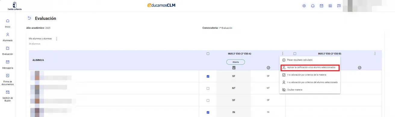Click the bold NT grade cell
Screen dimensions: 395x117
pyautogui.click(x=234, y=88)
